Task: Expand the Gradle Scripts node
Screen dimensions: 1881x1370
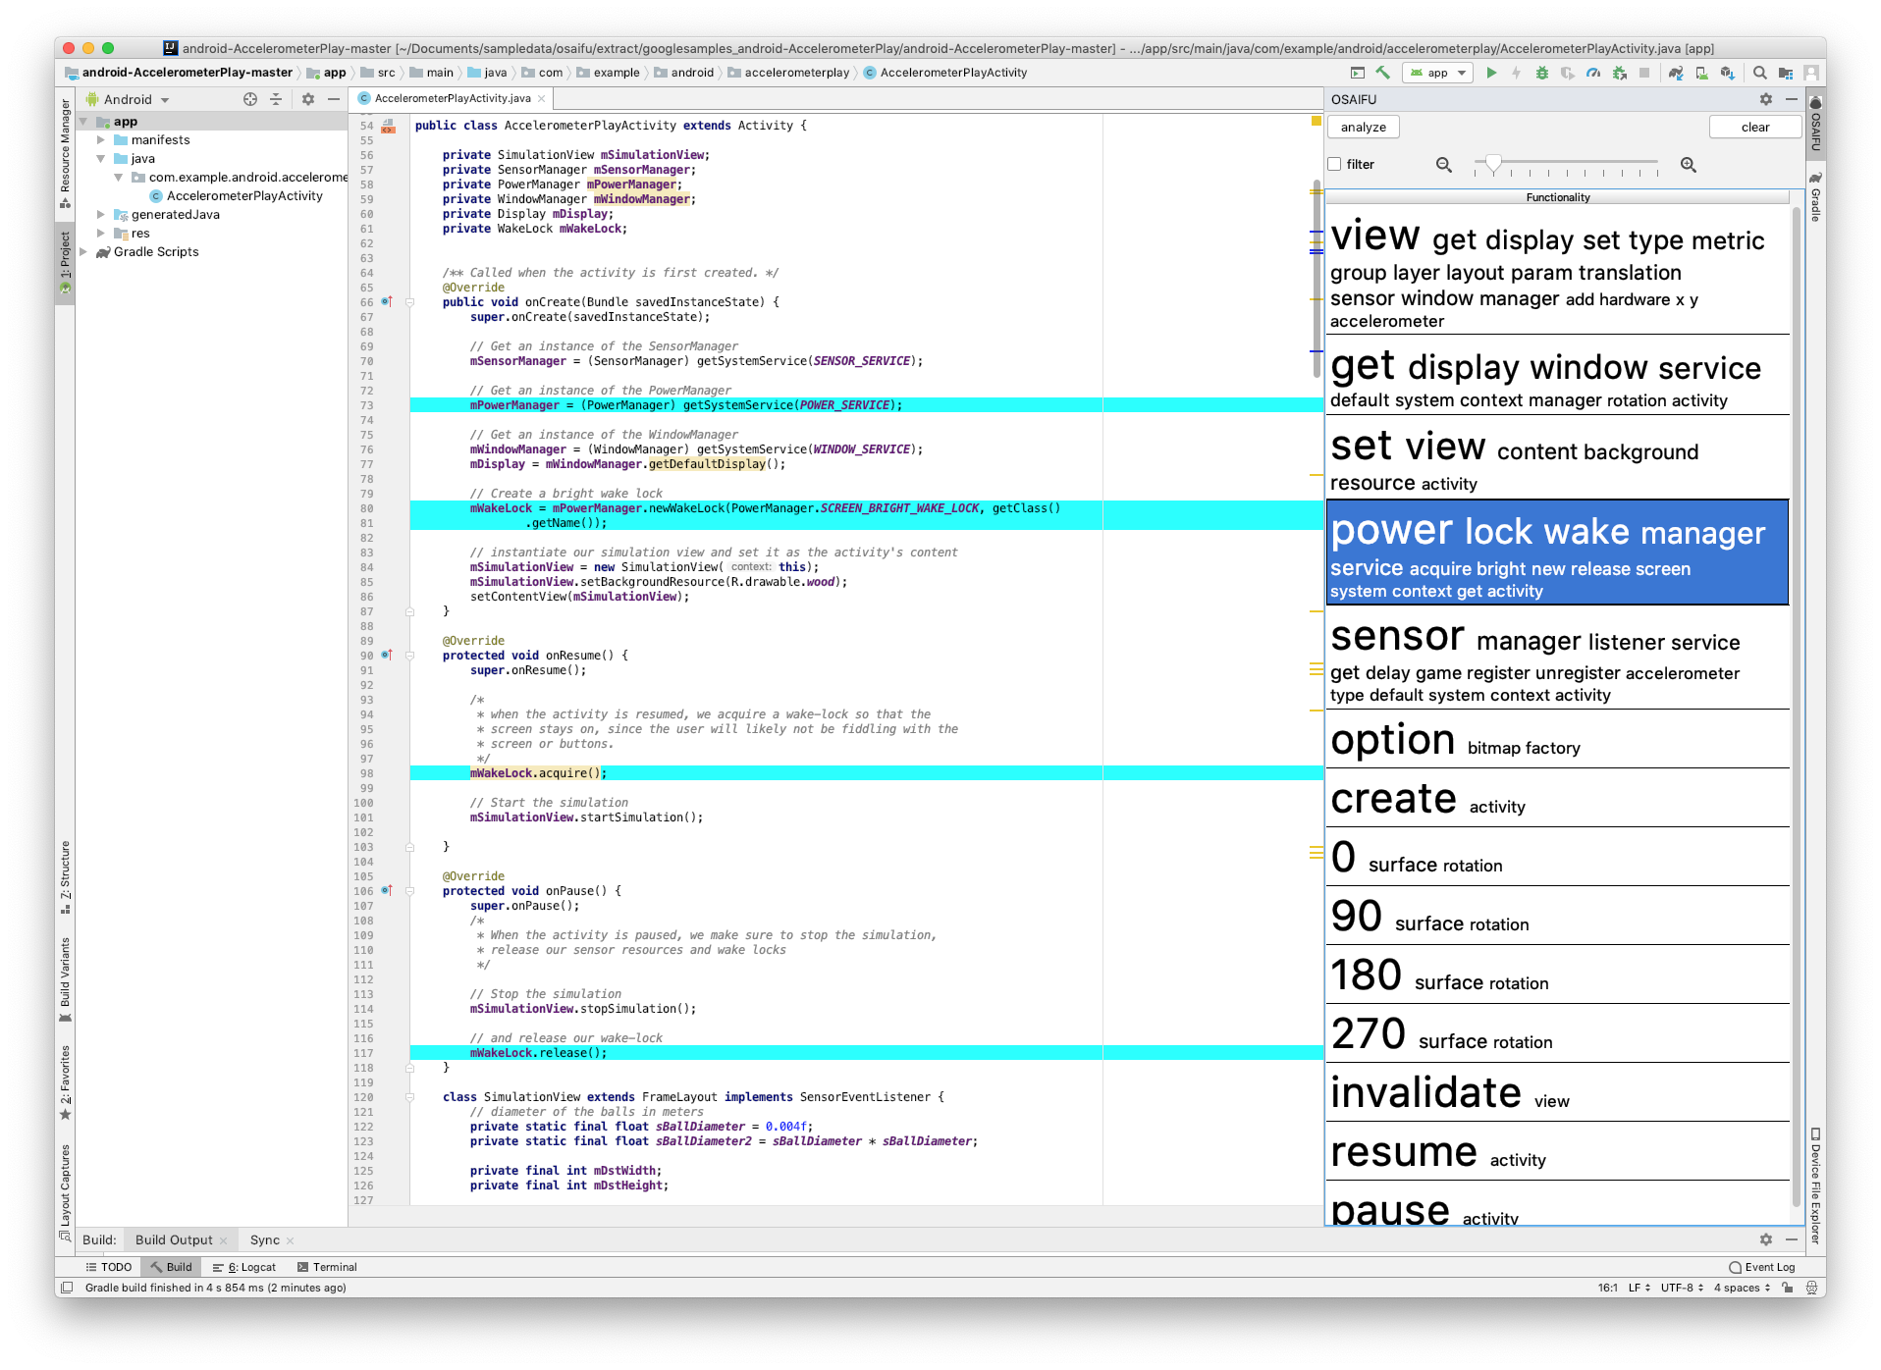Action: (83, 252)
